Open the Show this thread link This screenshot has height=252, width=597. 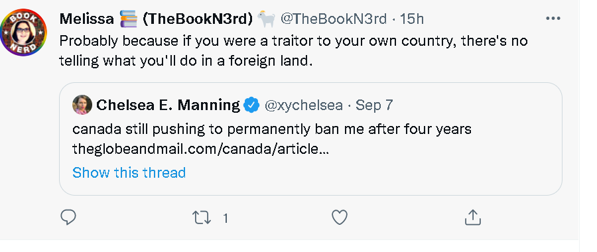pos(129,173)
